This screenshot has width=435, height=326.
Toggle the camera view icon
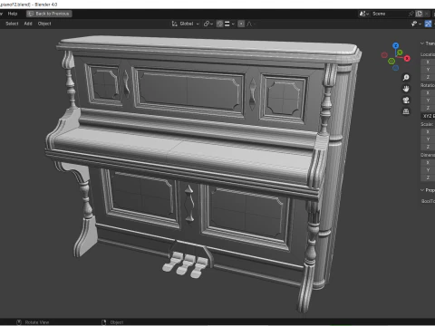[x=406, y=100]
